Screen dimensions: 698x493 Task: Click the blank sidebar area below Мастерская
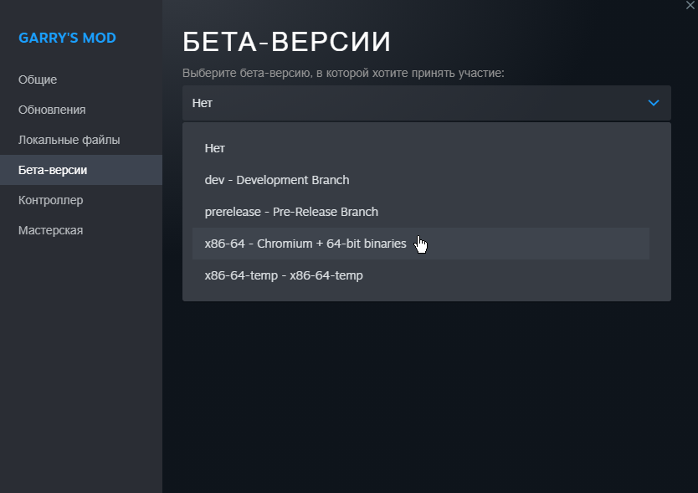80,360
